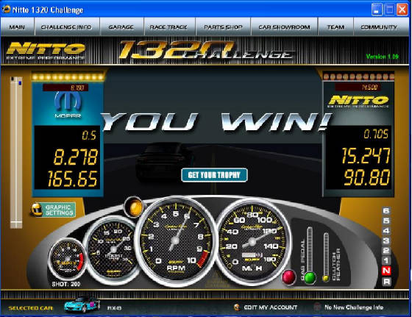Click opponent elapsed time 15.247
Screen dimensions: 412x317
pyautogui.click(x=366, y=155)
